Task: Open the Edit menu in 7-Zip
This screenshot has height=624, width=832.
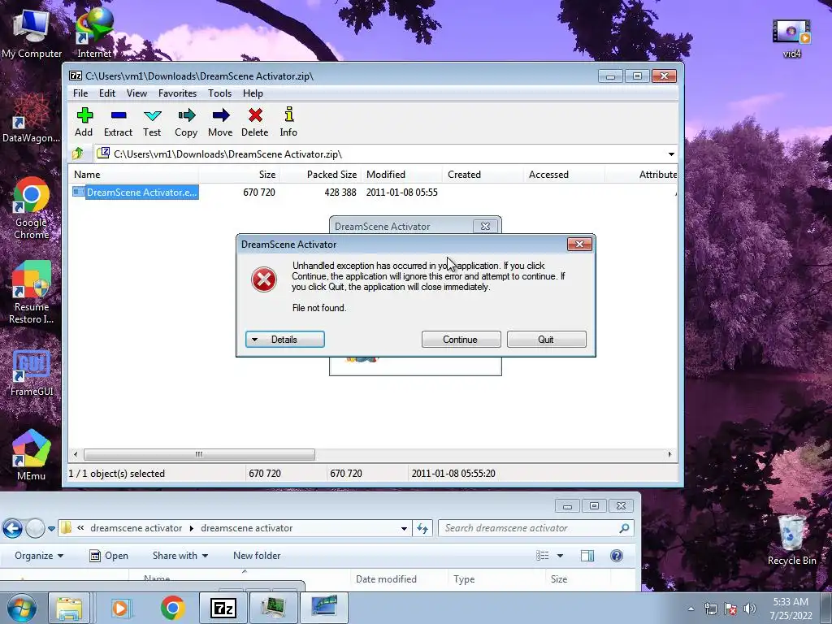Action: tap(107, 93)
